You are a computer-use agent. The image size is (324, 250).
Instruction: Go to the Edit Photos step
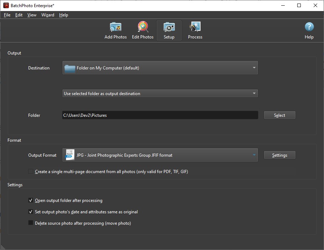point(143,31)
